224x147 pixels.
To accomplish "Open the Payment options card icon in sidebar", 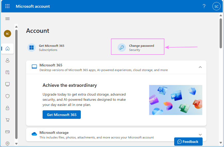I will pos(7,132).
